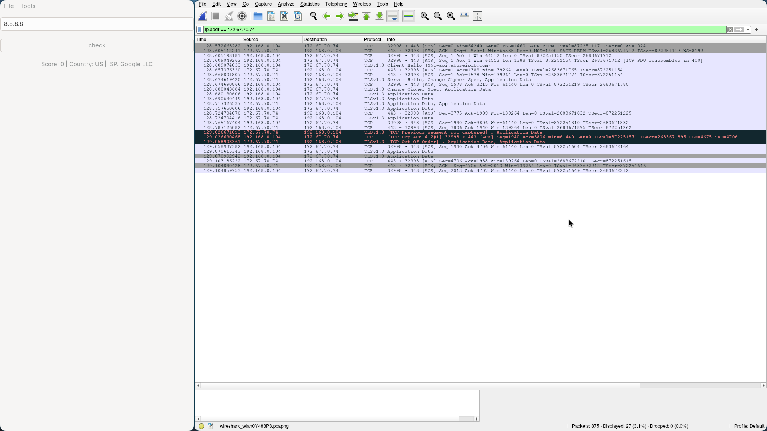767x431 pixels.
Task: Open a capture file with the folder icon
Action: (258, 16)
